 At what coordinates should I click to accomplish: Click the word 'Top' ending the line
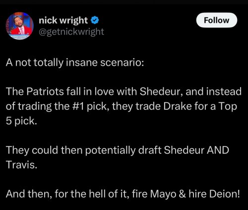point(228,106)
